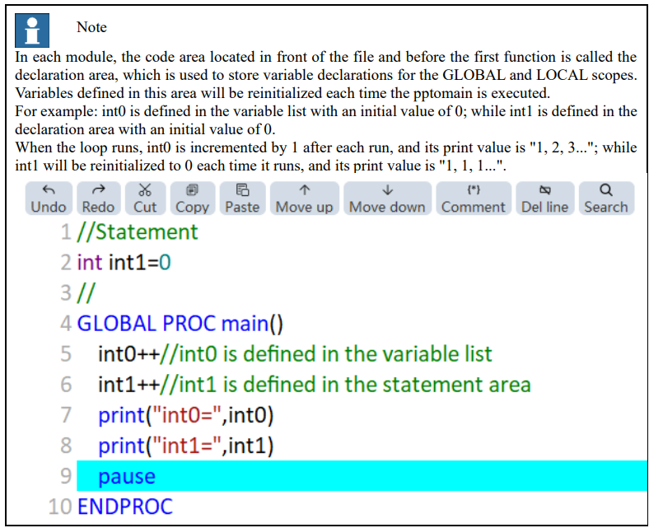Click the Redo arrow button
649x528 pixels.
99,199
